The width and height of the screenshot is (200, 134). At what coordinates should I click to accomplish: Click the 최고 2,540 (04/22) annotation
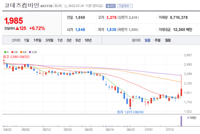[16, 57]
